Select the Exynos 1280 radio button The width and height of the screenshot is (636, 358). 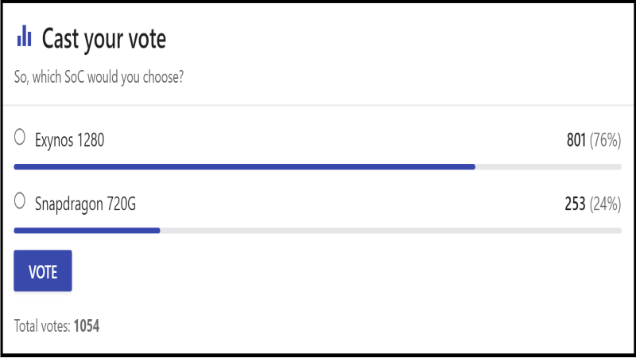(x=21, y=137)
